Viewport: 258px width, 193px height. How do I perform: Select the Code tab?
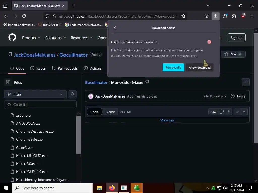click(x=17, y=68)
